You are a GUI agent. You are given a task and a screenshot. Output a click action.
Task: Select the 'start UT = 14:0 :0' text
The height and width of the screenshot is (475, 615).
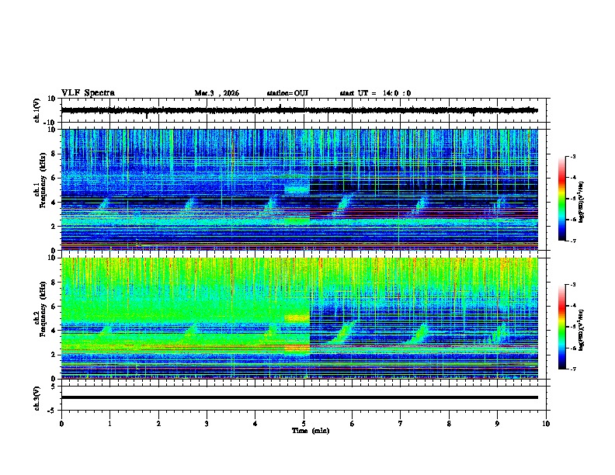click(x=375, y=93)
